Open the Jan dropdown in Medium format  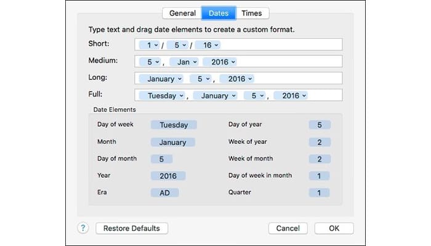point(183,61)
